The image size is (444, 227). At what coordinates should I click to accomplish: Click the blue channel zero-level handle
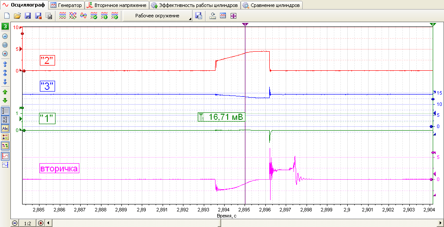pos(431,126)
